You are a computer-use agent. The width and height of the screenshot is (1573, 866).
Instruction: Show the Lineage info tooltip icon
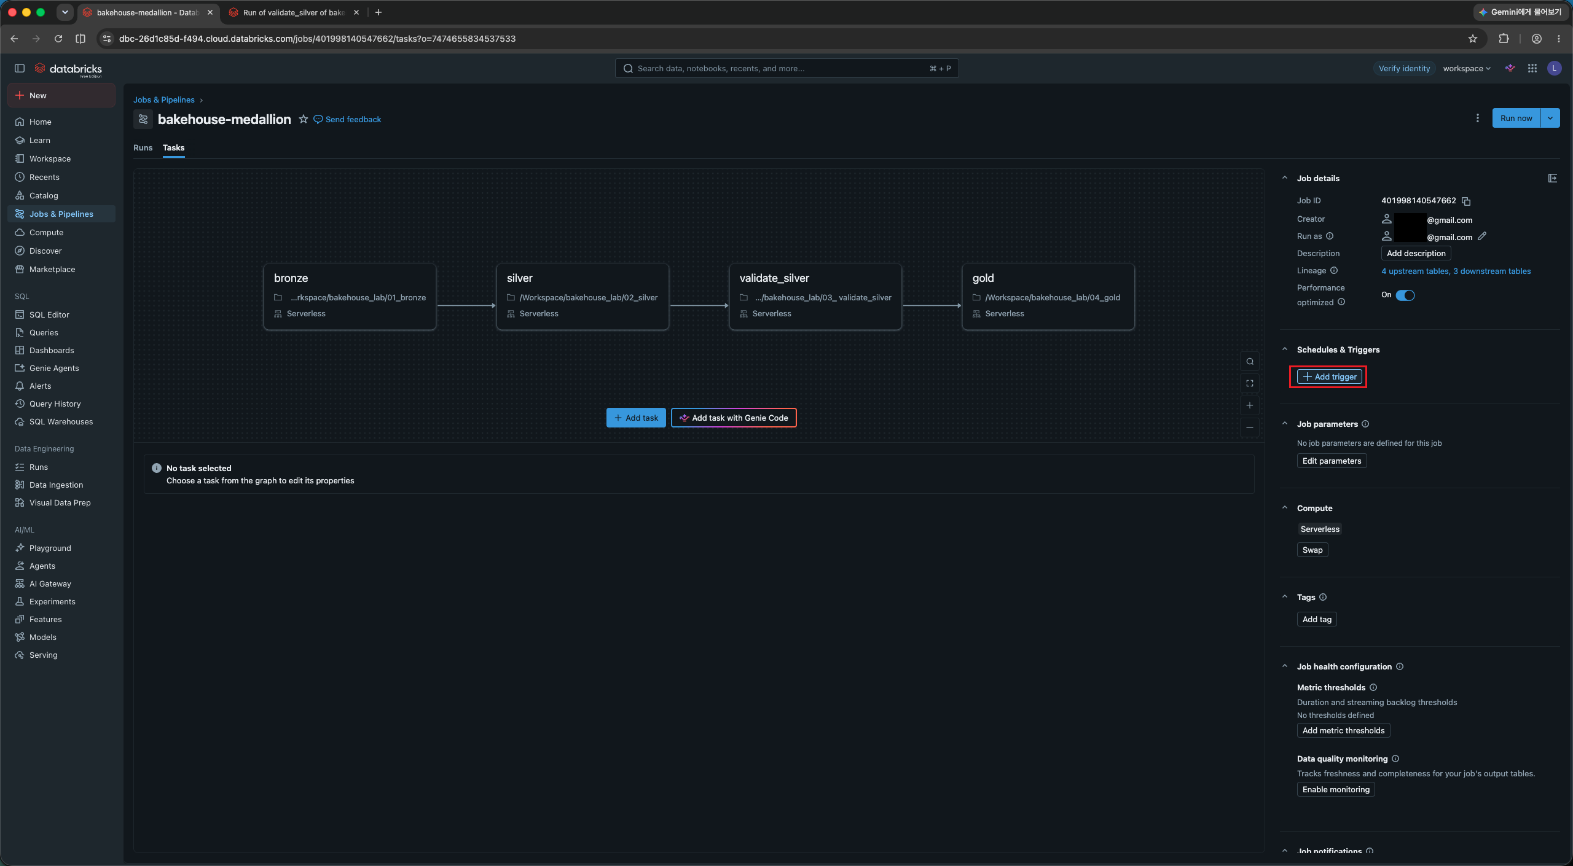pyautogui.click(x=1334, y=271)
